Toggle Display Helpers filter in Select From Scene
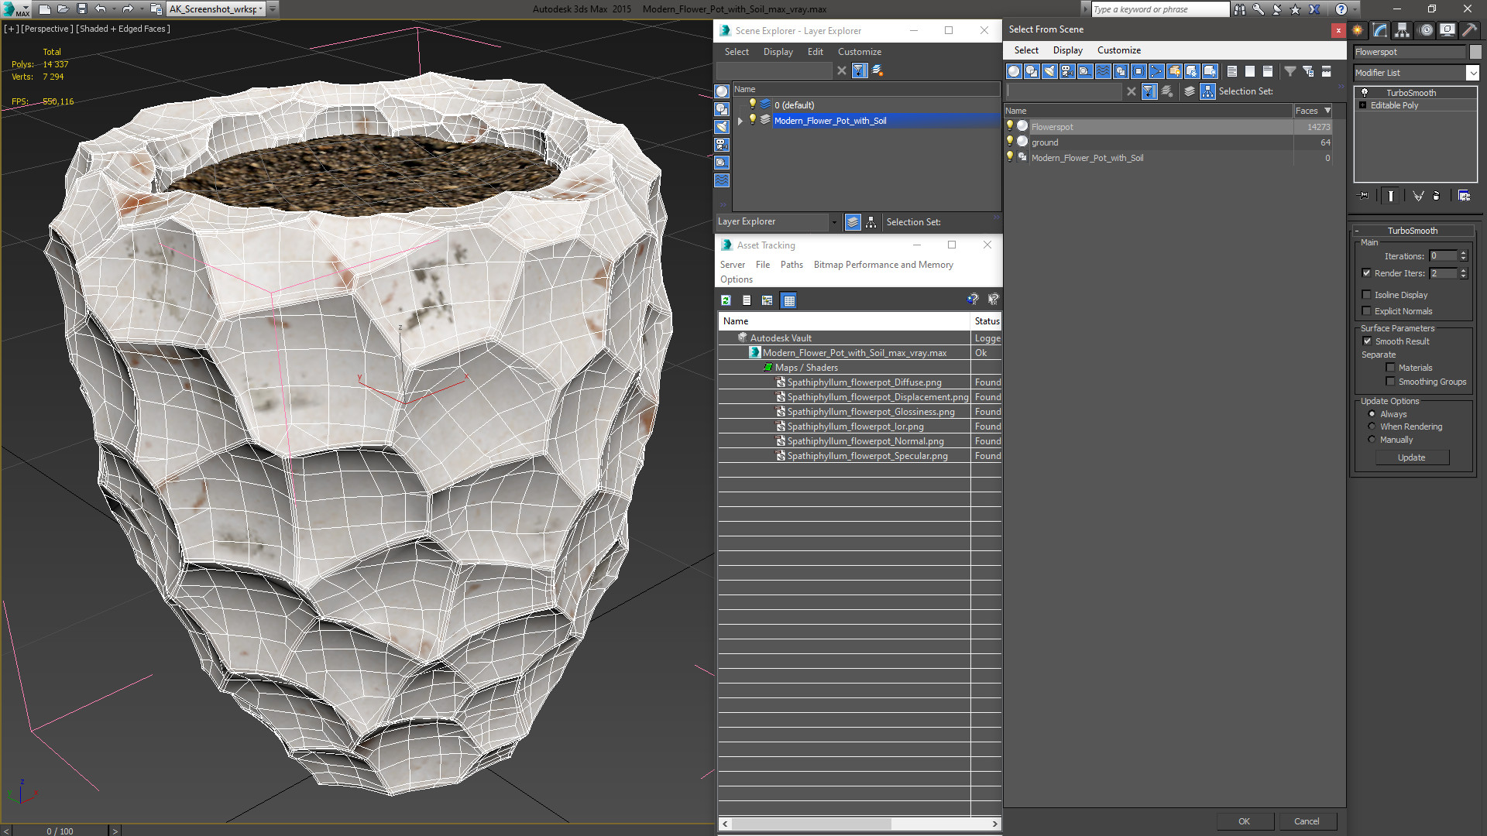Image resolution: width=1487 pixels, height=836 pixels. tap(1085, 71)
